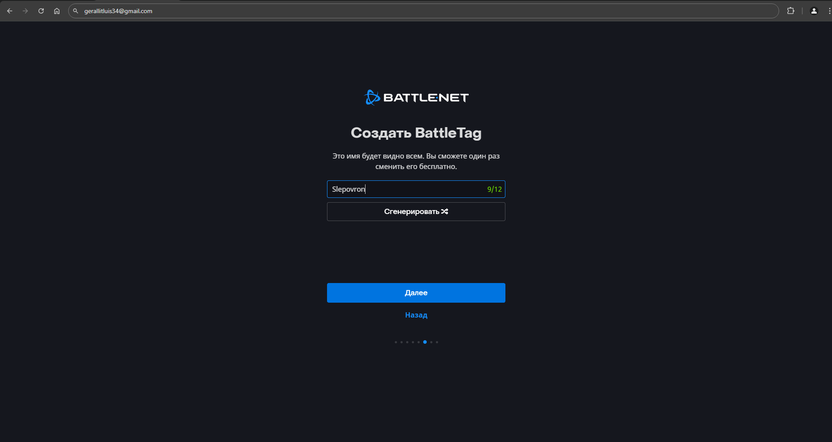
Task: Open the browser profile icon
Action: (x=814, y=11)
